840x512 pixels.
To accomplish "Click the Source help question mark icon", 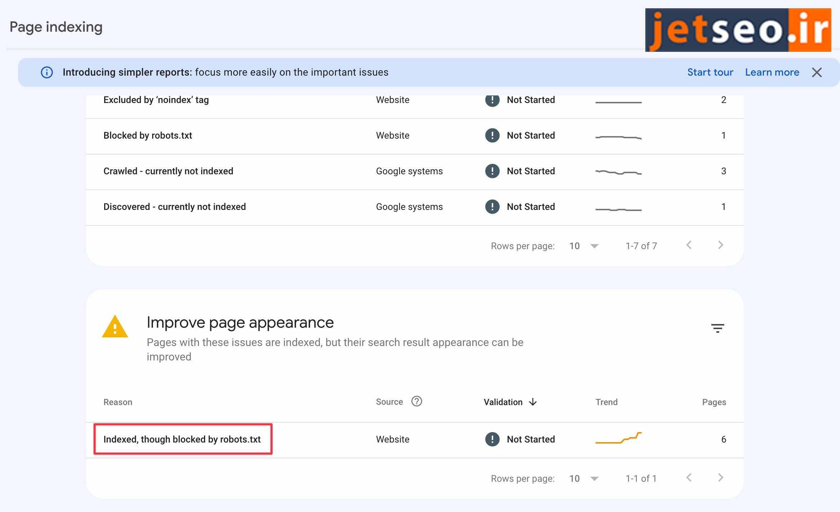I will pyautogui.click(x=416, y=401).
